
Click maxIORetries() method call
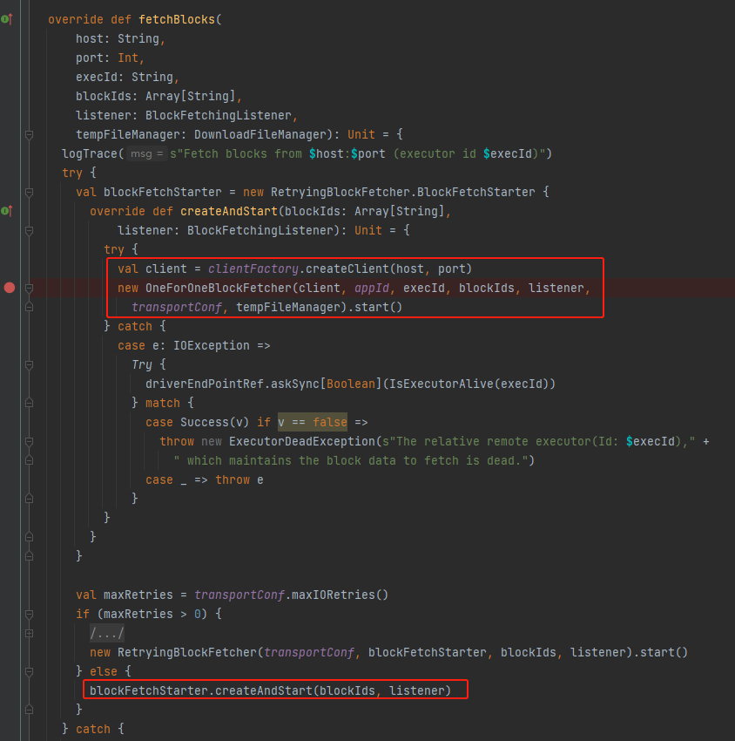tap(340, 595)
